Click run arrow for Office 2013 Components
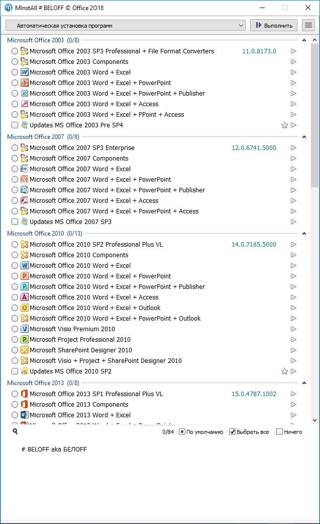320x524 pixels. point(293,404)
